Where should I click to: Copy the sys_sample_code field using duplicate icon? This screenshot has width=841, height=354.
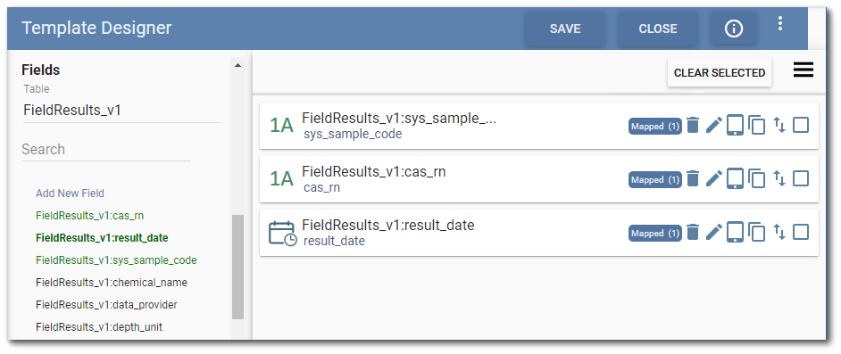[756, 126]
